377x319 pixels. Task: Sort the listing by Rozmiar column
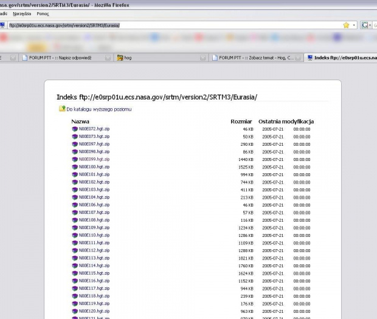pyautogui.click(x=241, y=122)
